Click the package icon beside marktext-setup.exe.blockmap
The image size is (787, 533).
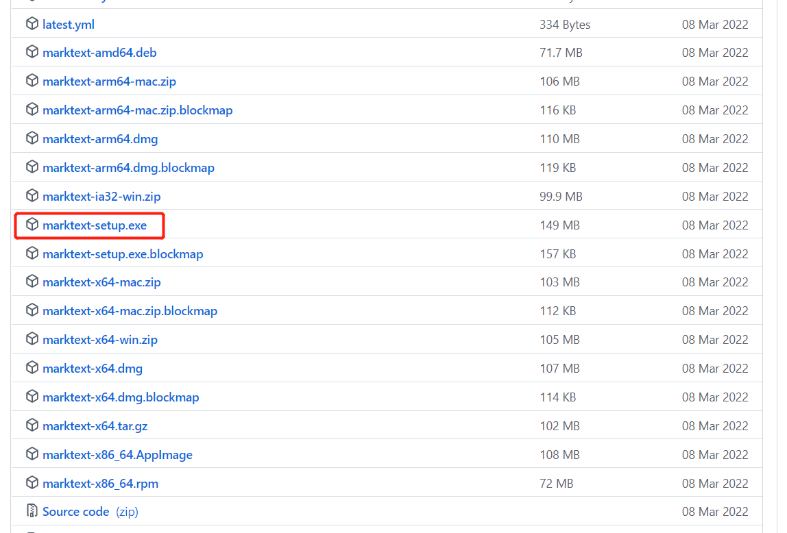(x=32, y=253)
